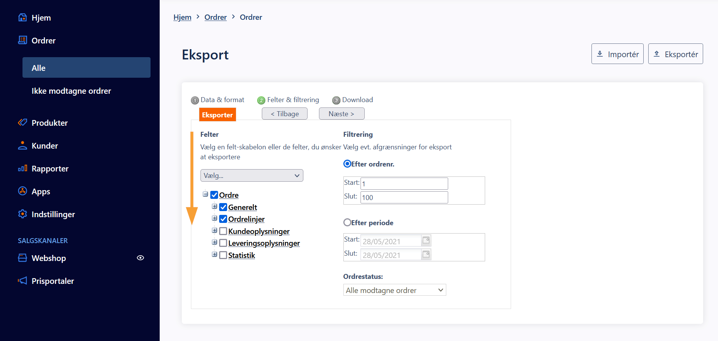Viewport: 718px width, 341px height.
Task: Collapse the Ordre tree node
Action: tap(205, 194)
